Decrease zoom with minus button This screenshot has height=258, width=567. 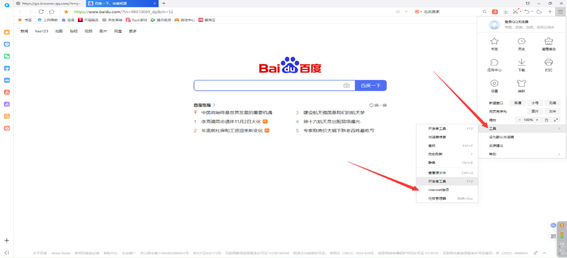tap(519, 120)
